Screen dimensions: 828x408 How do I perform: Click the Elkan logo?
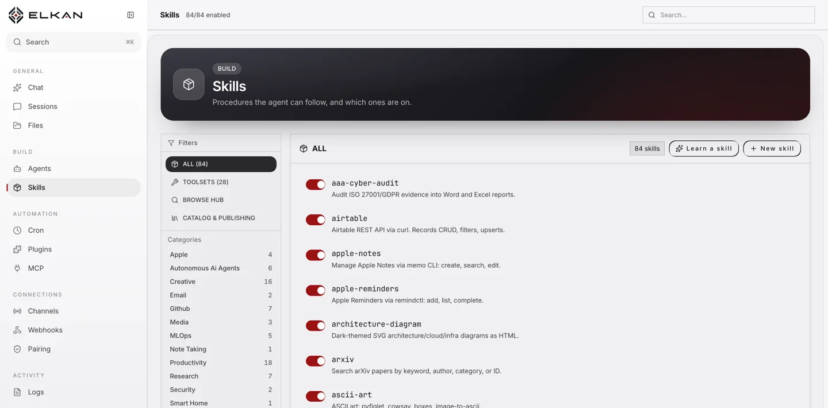[45, 15]
